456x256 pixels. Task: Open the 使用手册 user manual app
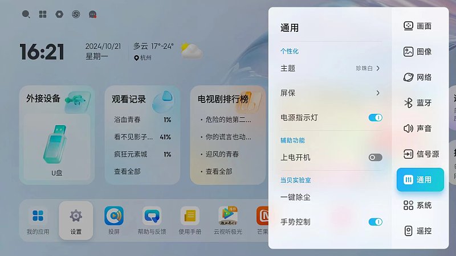point(190,216)
